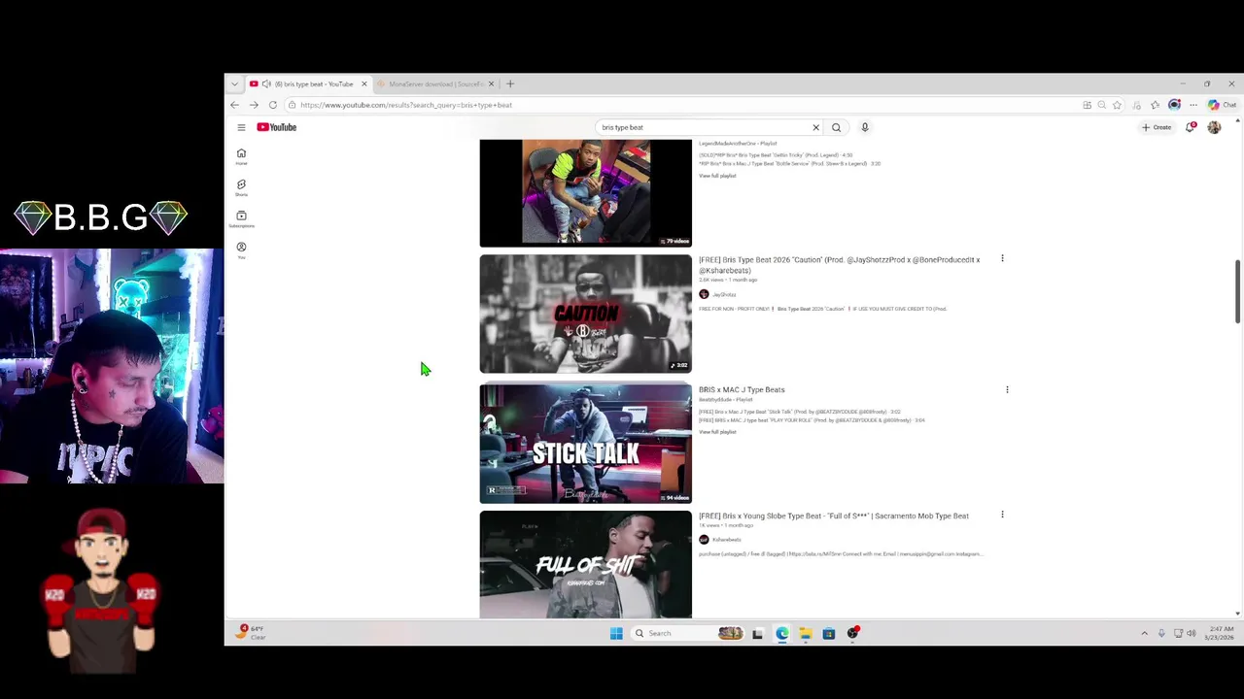The width and height of the screenshot is (1244, 699).
Task: Show hidden system tray icons chevron
Action: pyautogui.click(x=1144, y=633)
